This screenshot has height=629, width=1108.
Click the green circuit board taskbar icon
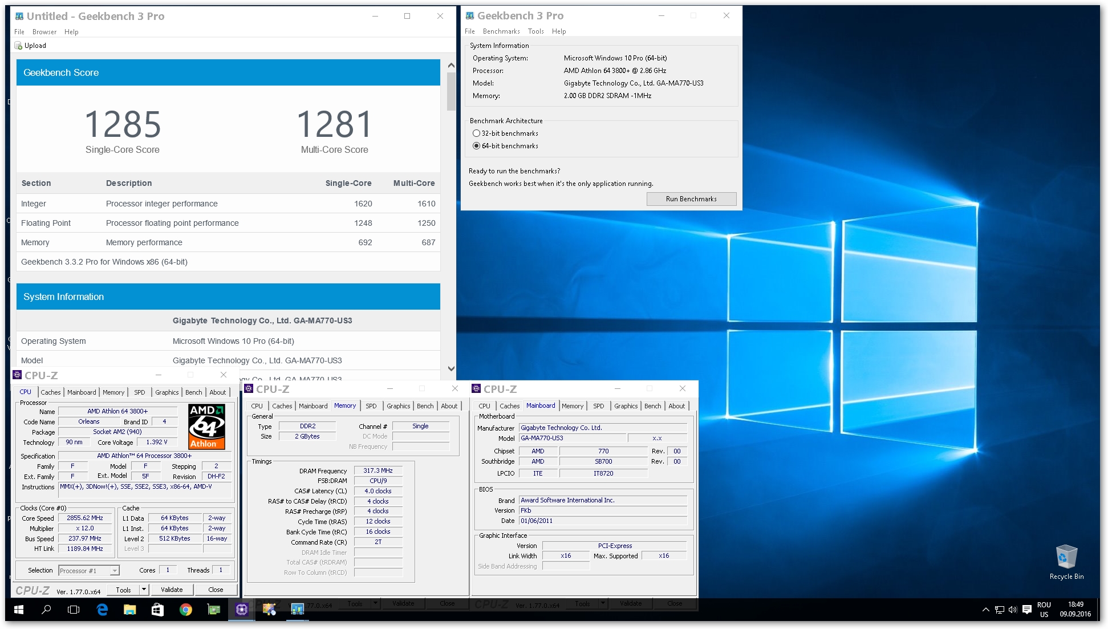click(214, 610)
